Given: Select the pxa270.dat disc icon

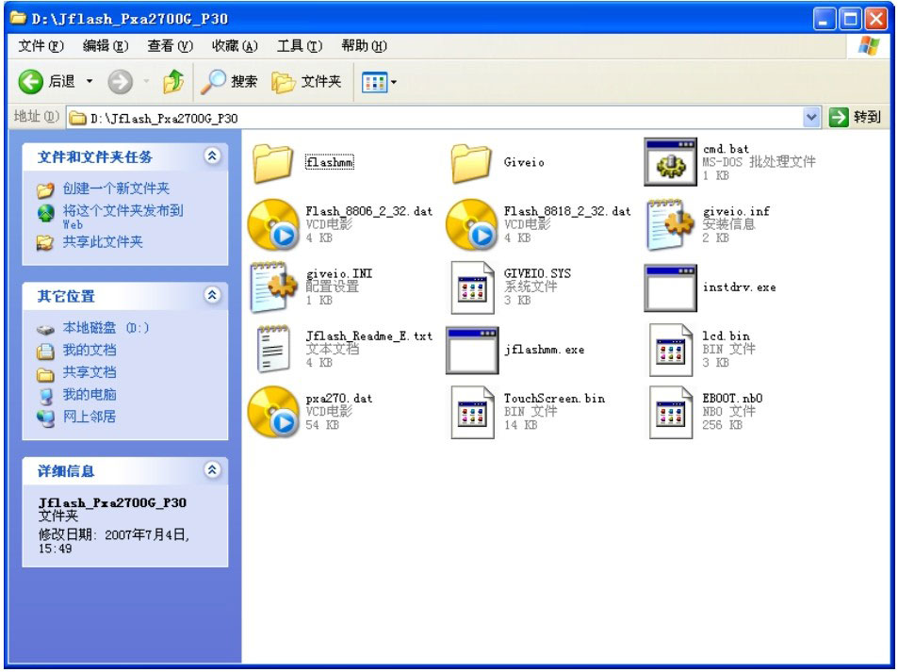Looking at the screenshot, I should click(x=273, y=412).
